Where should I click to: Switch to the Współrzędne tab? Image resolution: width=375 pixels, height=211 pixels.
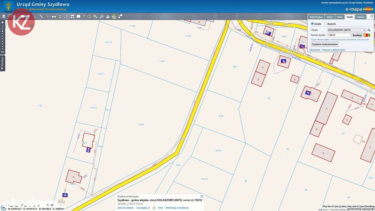(316, 17)
